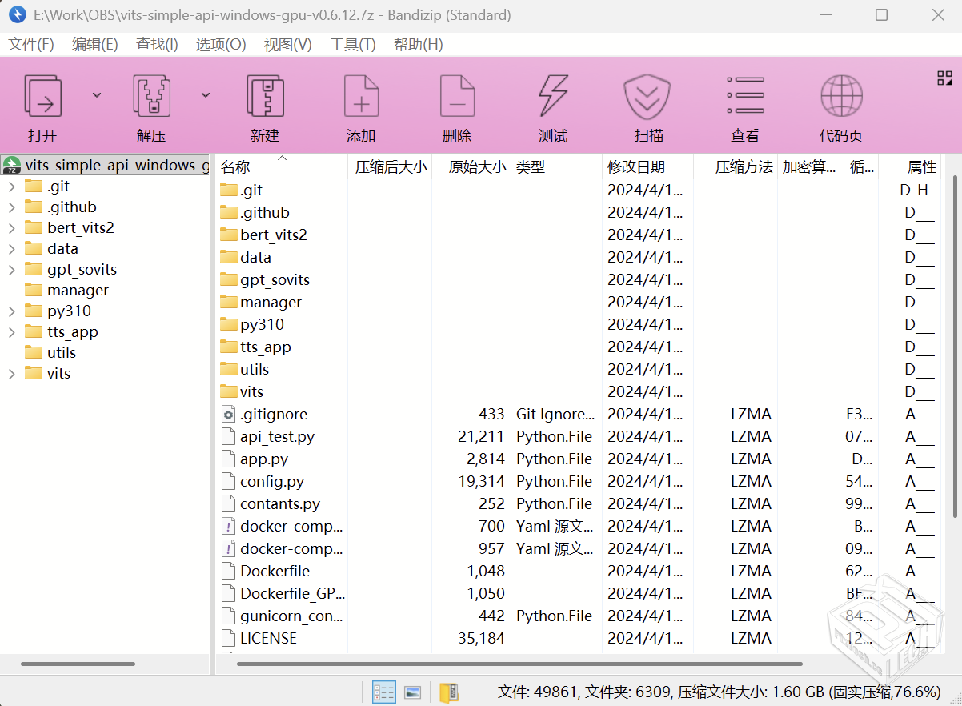Image resolution: width=962 pixels, height=706 pixels.
Task: Expand the bert_vits2 folder in tree
Action: point(12,228)
